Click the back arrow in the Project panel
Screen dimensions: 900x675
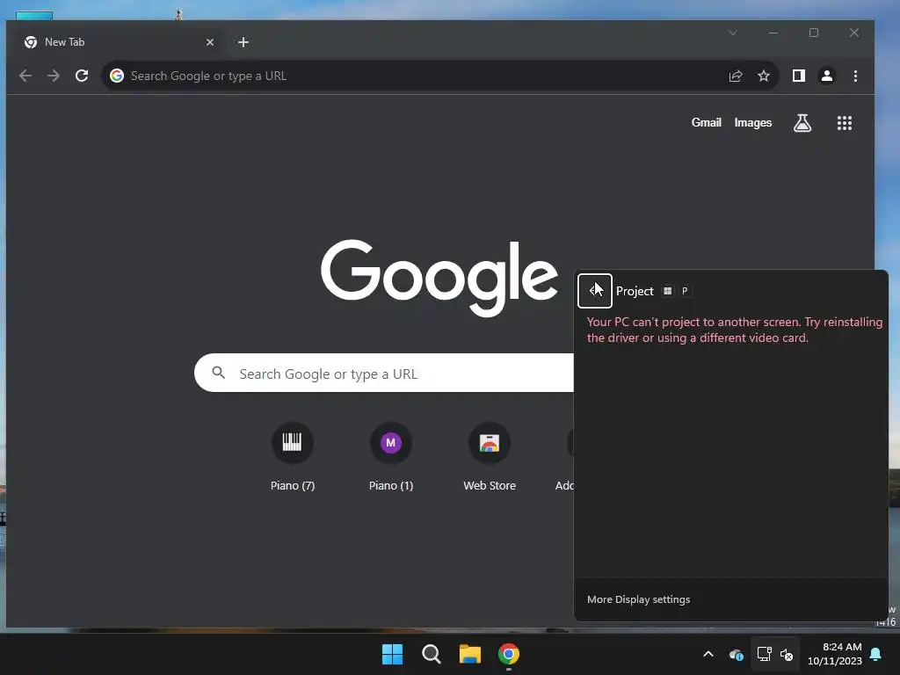coord(595,290)
